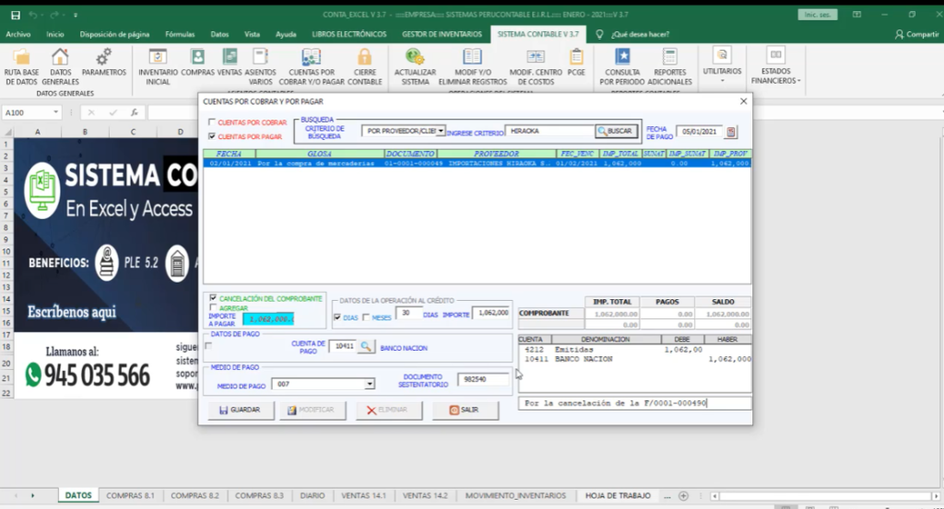This screenshot has height=509, width=944.
Task: Open the Medio de Pago dropdown
Action: (370, 384)
